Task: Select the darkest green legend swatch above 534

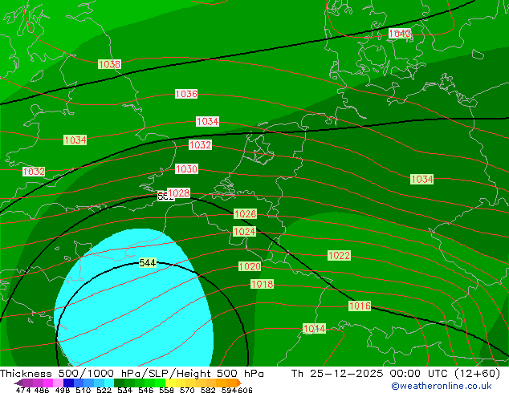Action: 119,383
